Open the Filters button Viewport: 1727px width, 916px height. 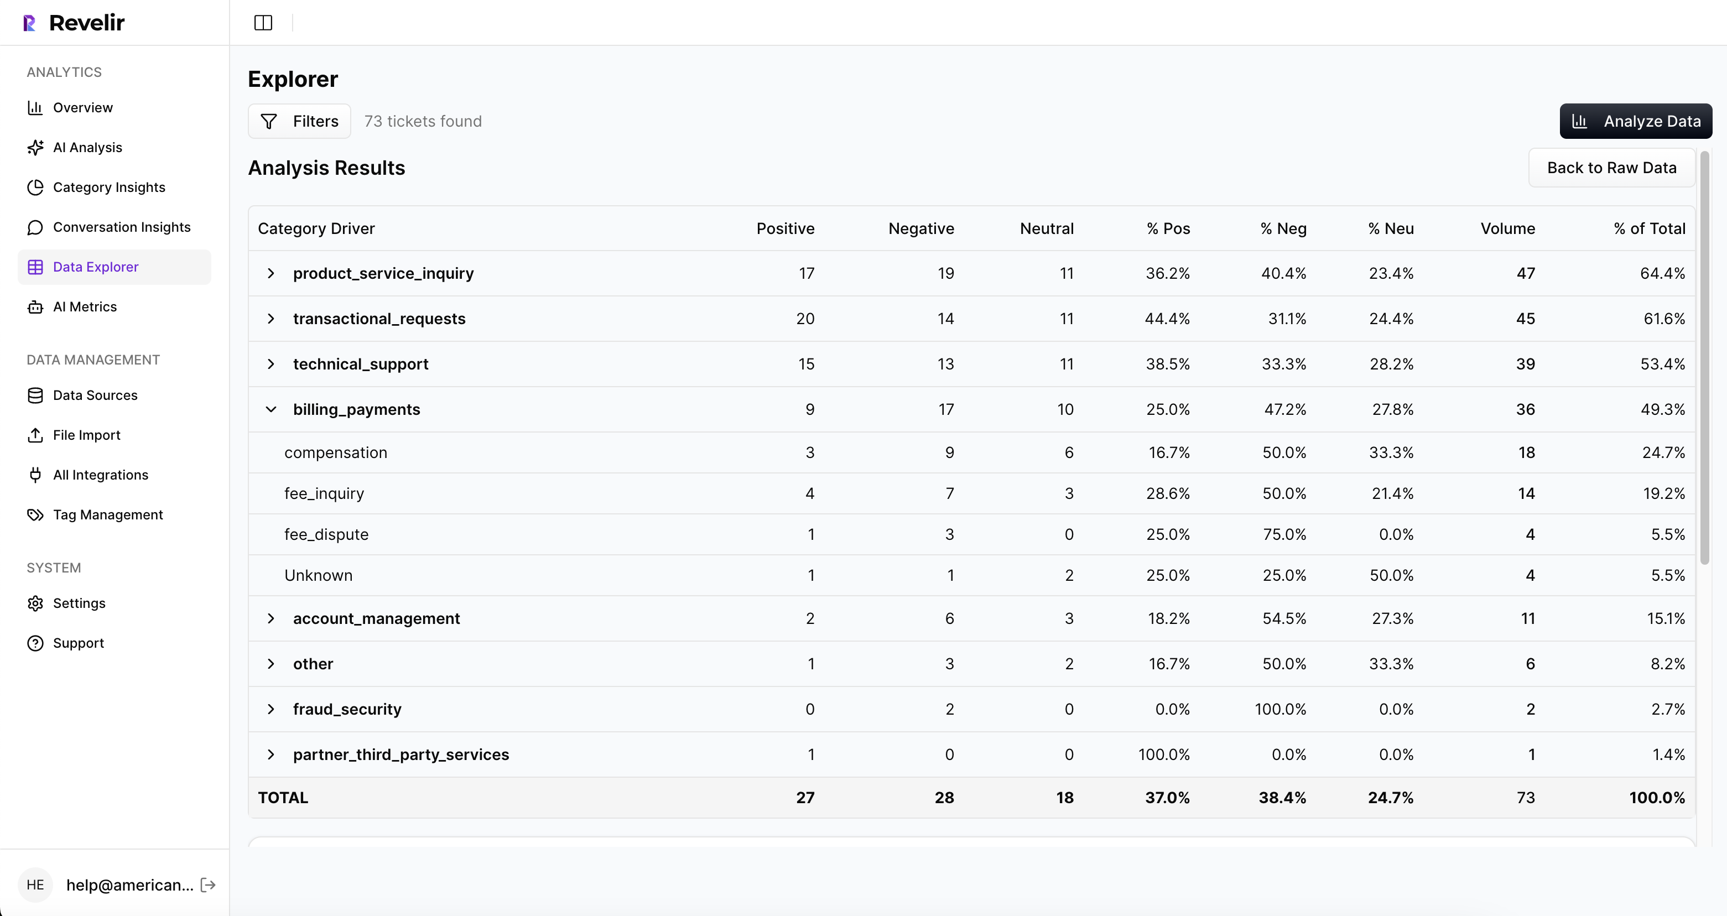point(299,121)
